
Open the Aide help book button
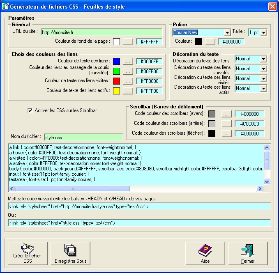pos(205,253)
